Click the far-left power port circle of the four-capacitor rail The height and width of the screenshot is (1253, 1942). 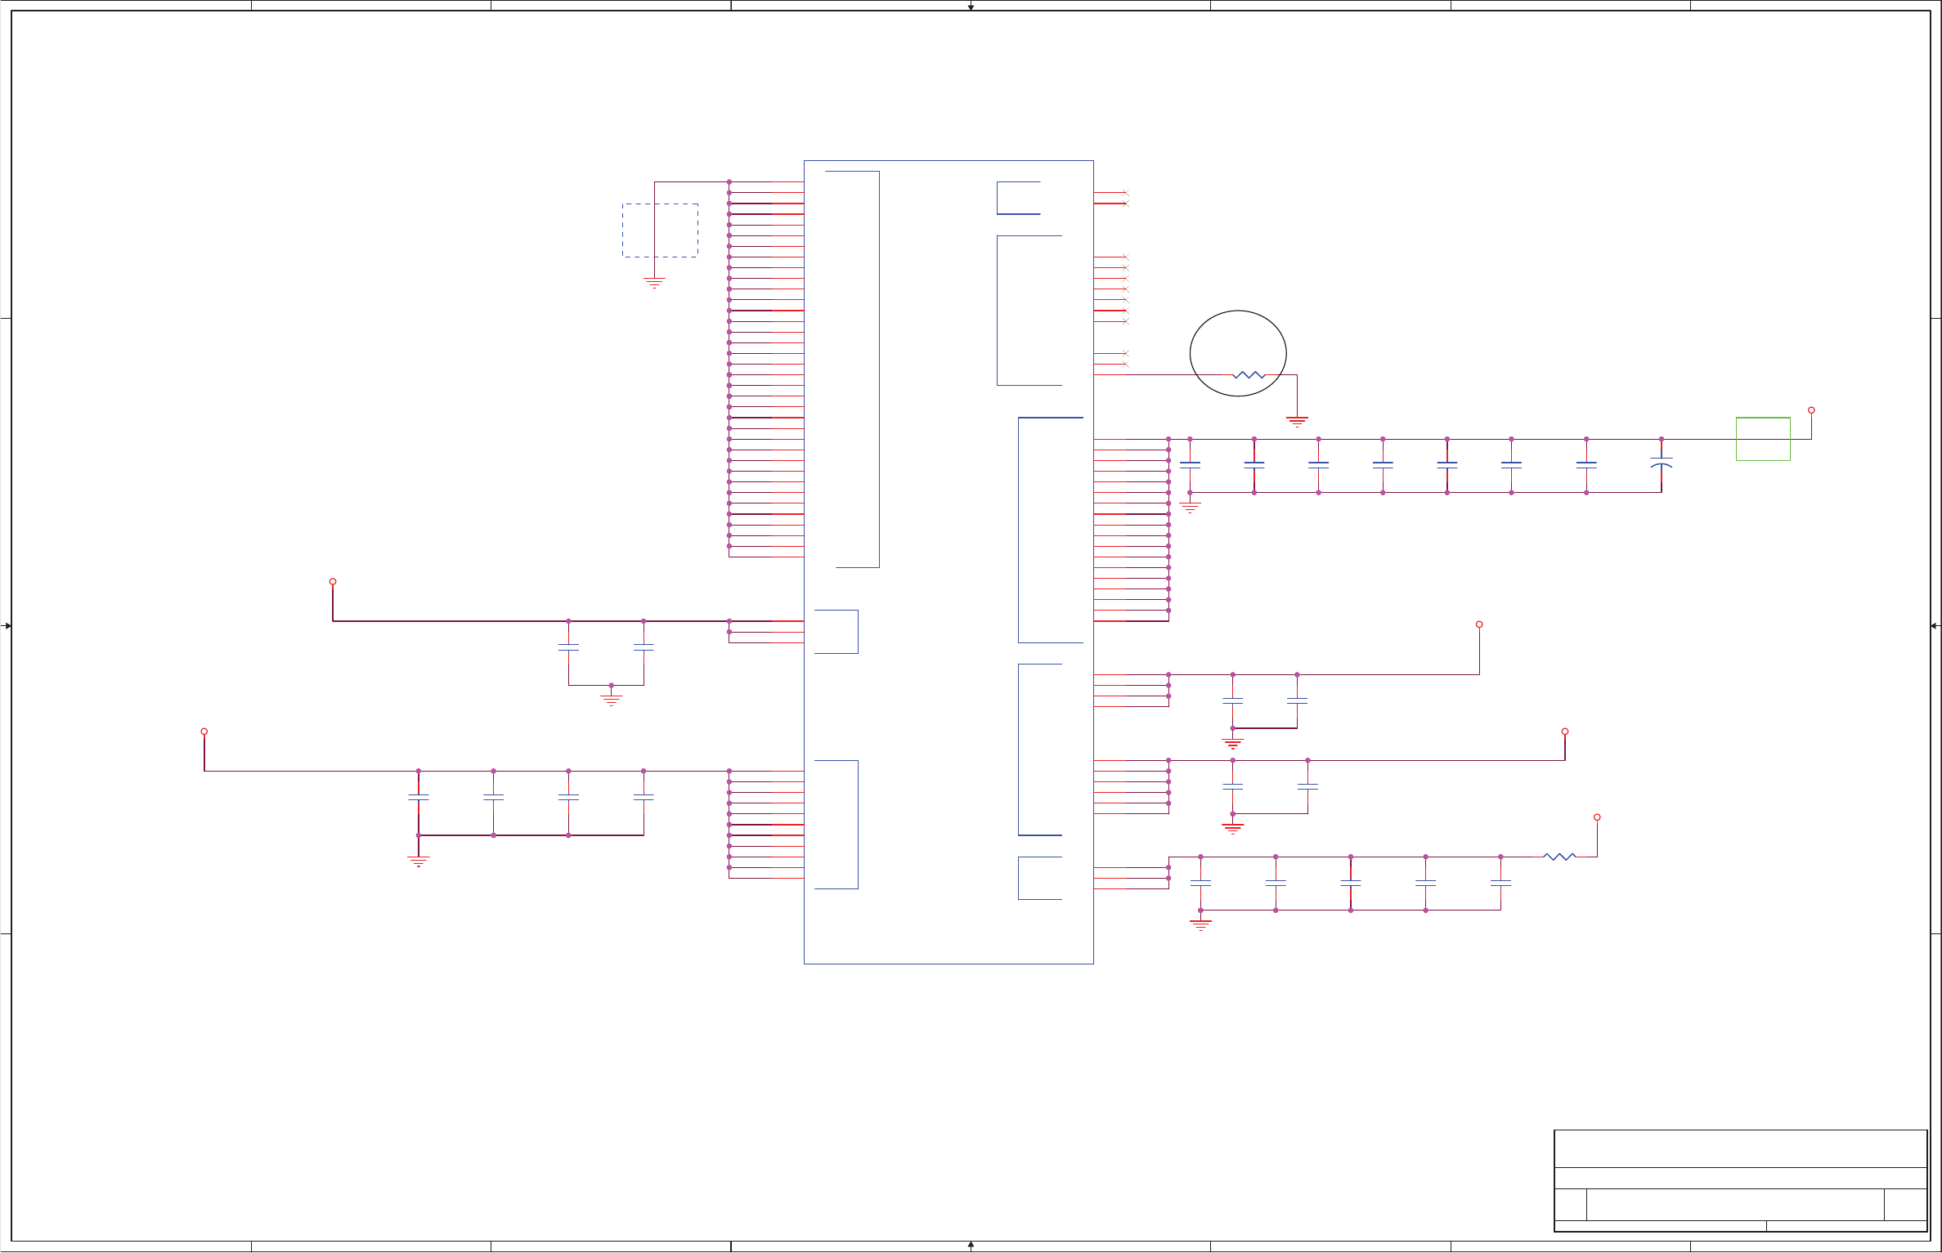pos(204,732)
